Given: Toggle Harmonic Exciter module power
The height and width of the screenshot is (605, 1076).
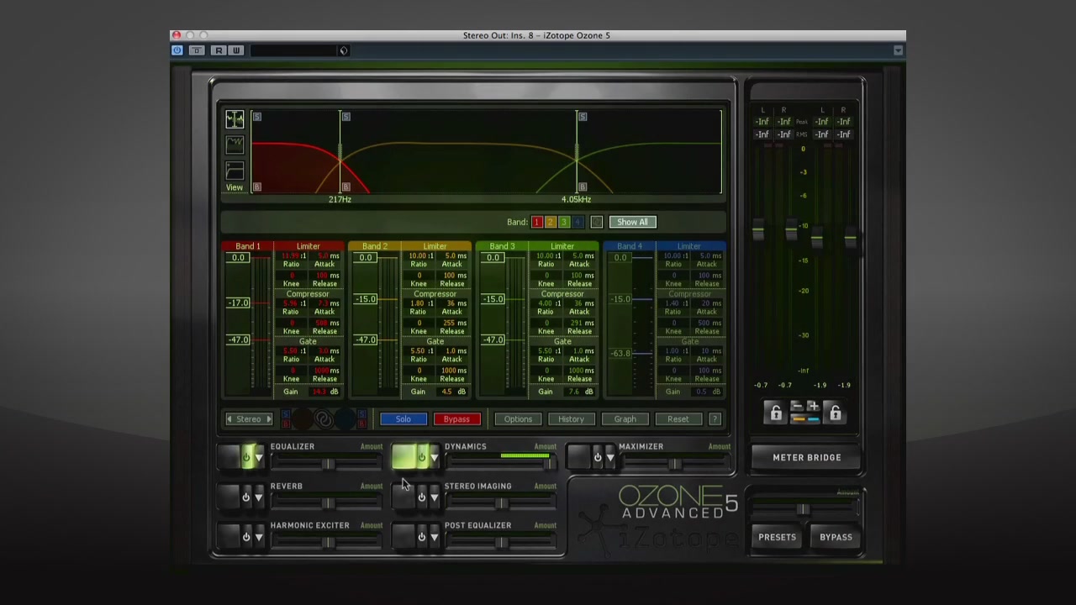Looking at the screenshot, I should (245, 536).
